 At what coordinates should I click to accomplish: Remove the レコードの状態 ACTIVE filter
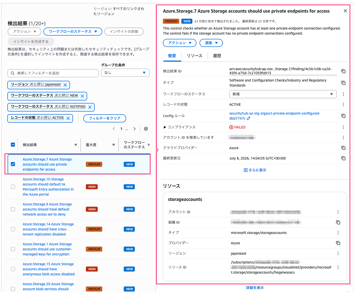point(68,118)
